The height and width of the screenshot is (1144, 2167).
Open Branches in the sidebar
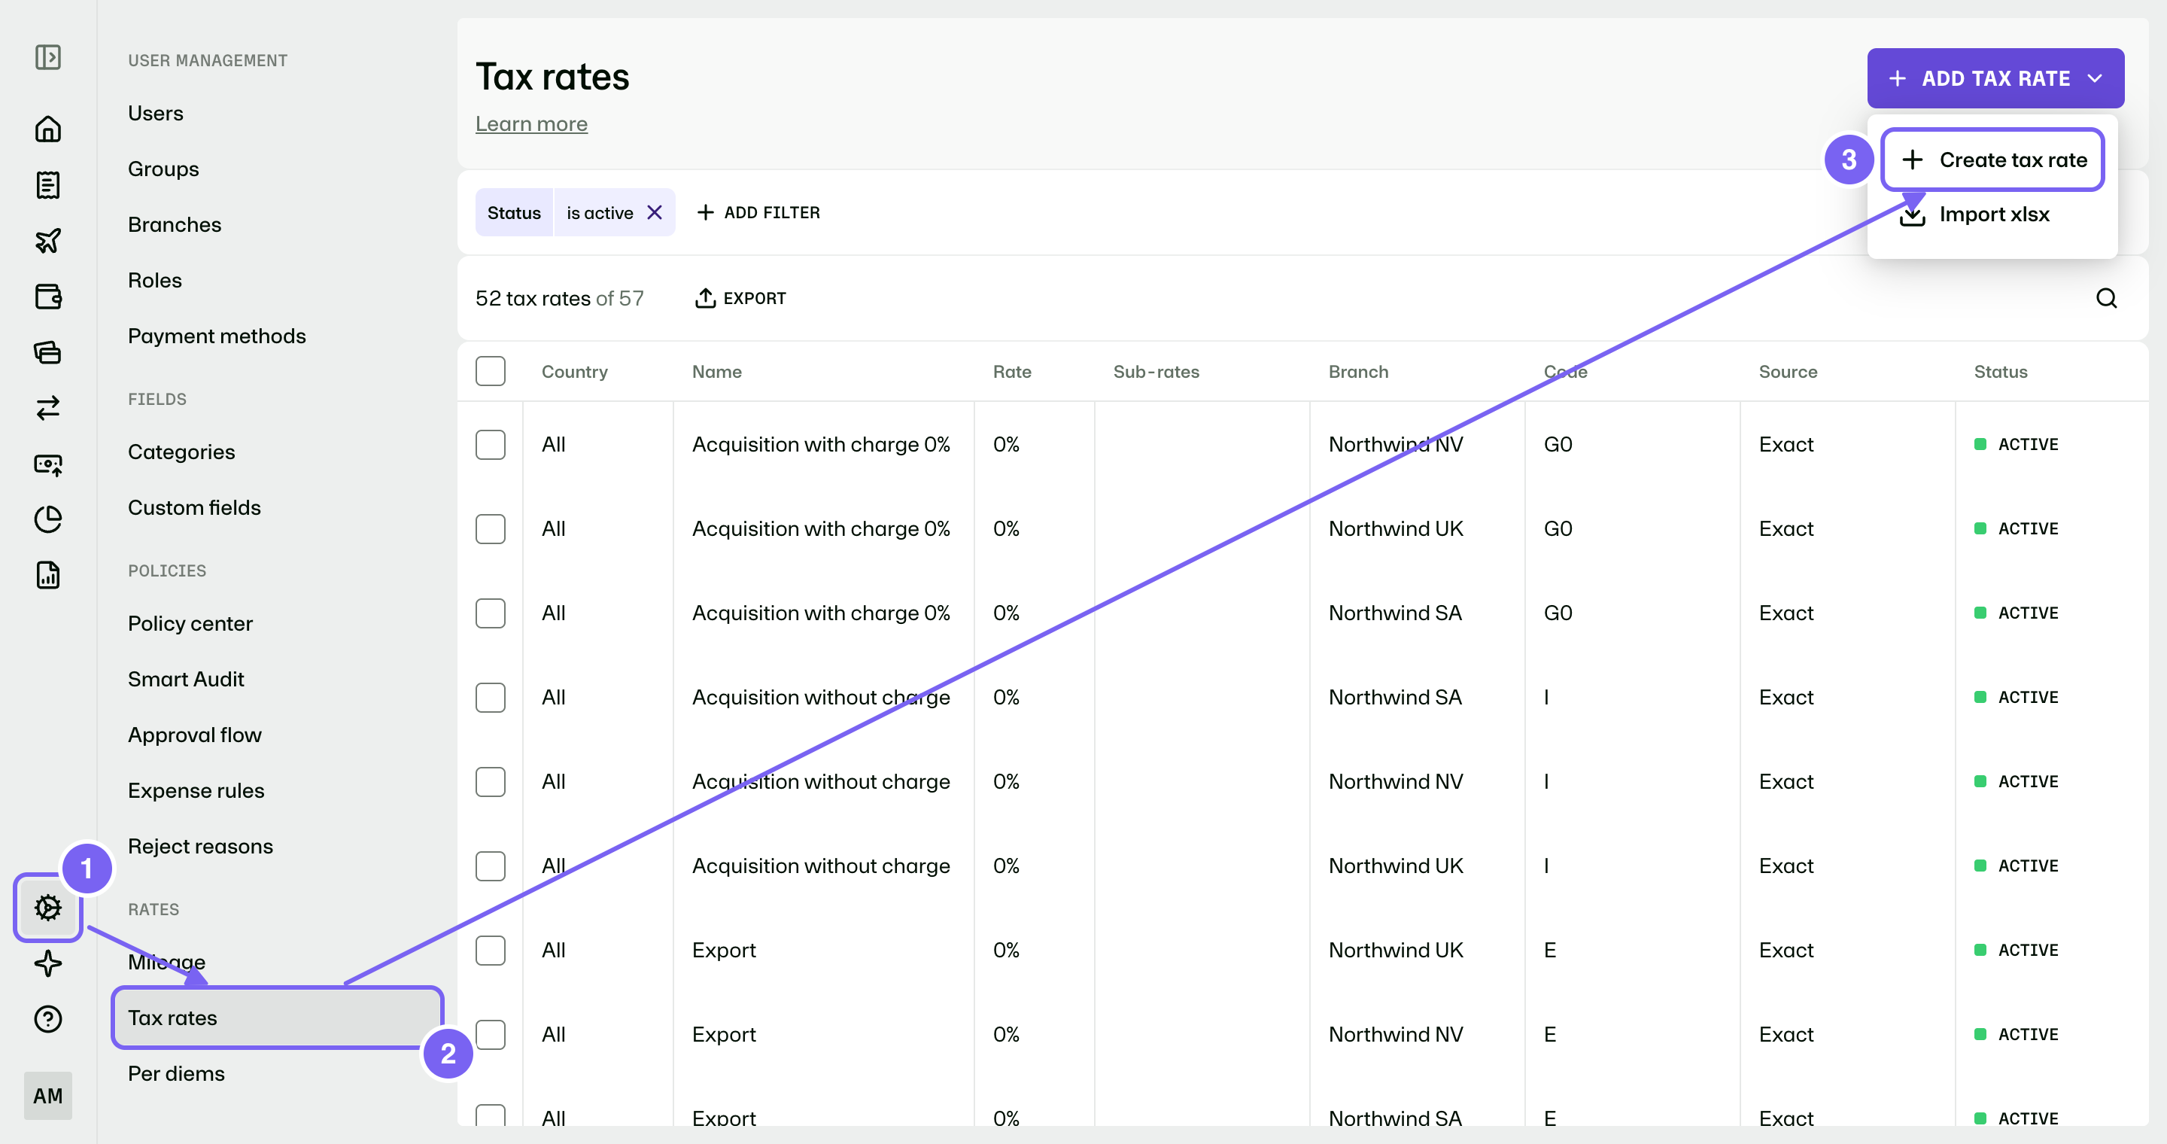(174, 224)
